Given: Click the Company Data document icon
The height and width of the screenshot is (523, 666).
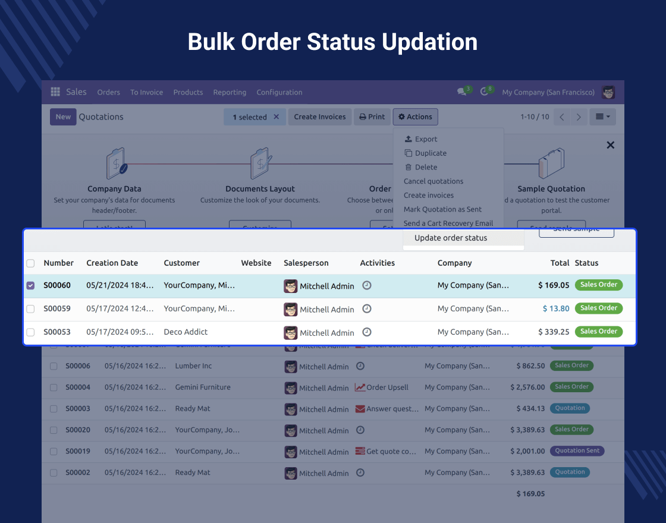Looking at the screenshot, I should pos(116,163).
